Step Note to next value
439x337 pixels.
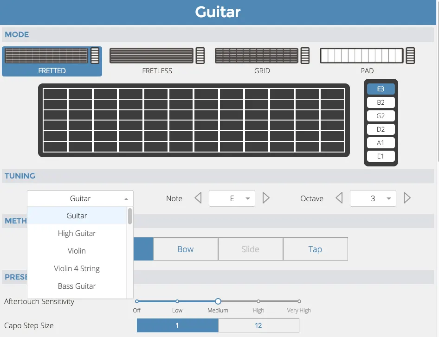point(266,198)
